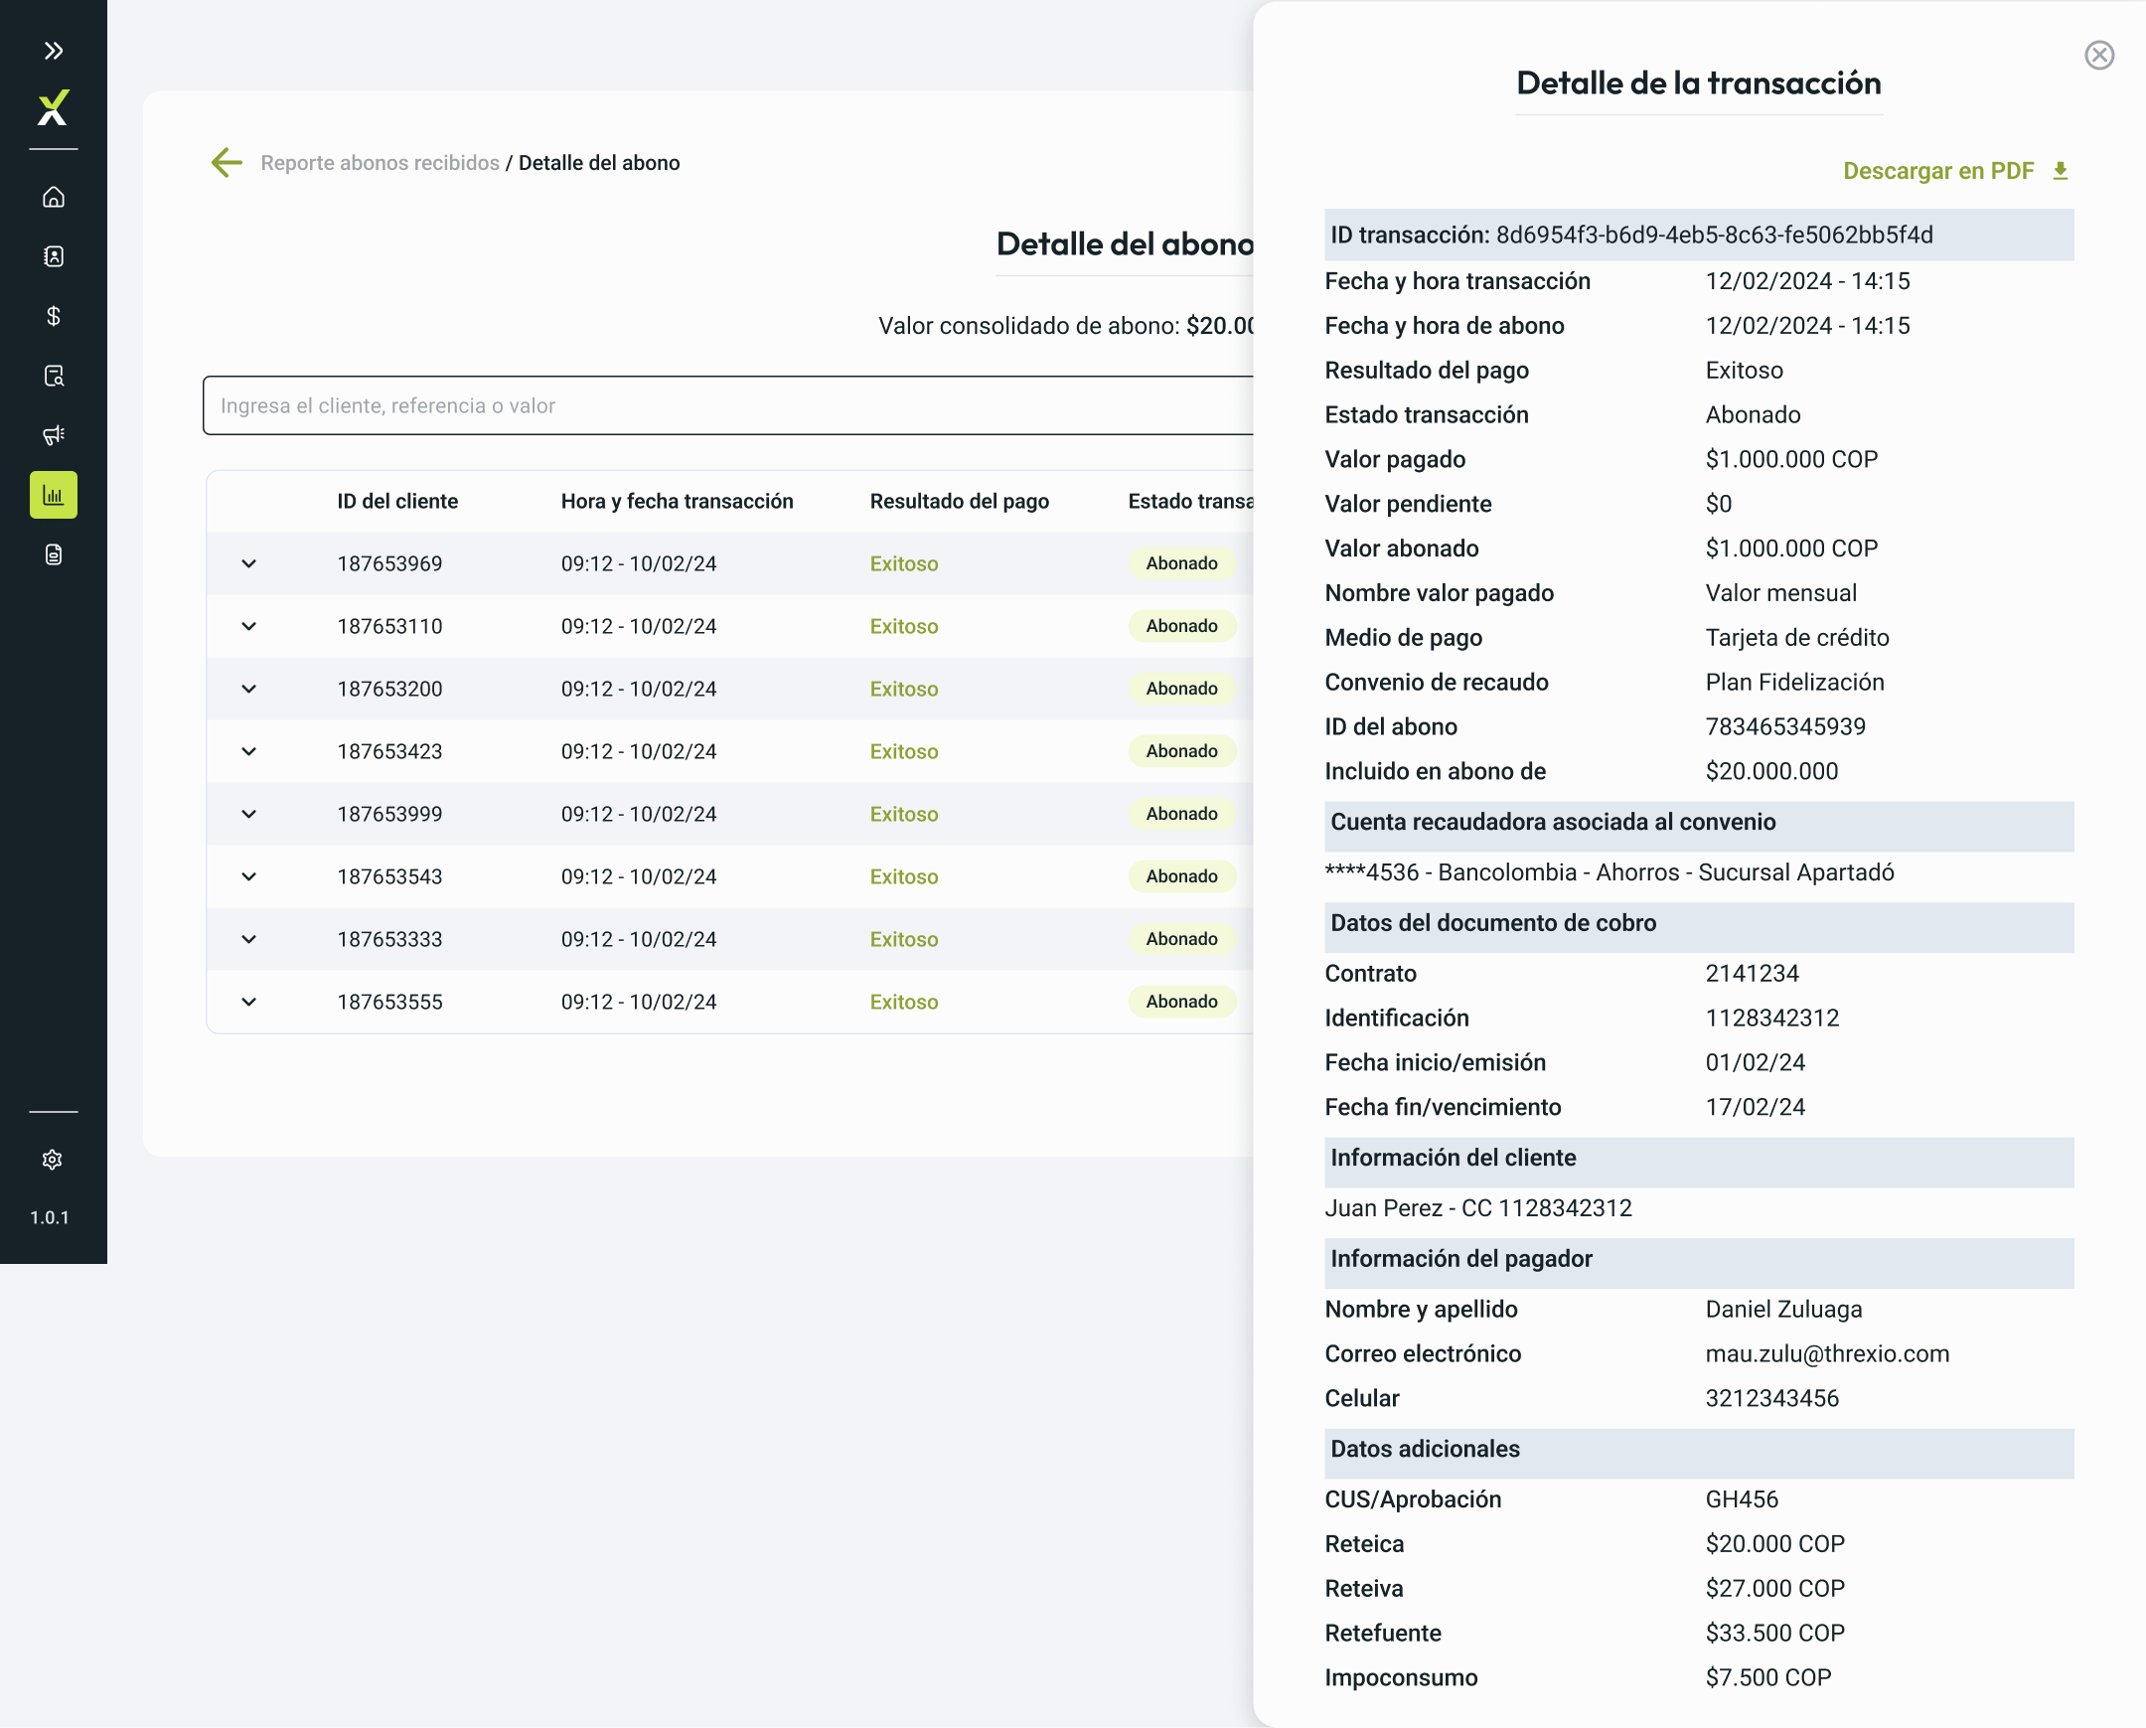The width and height of the screenshot is (2146, 1728).
Task: Open the document search icon in sidebar
Action: click(54, 377)
